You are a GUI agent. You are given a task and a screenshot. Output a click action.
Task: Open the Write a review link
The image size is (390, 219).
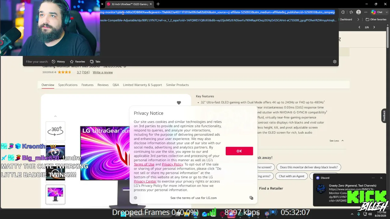pos(103,72)
